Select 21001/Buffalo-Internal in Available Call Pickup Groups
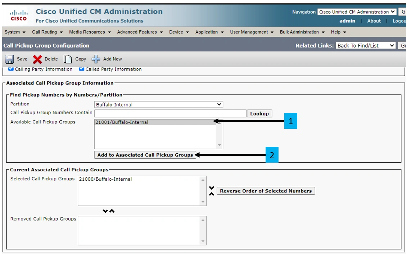Screen dimensions: 407x254 point(122,122)
